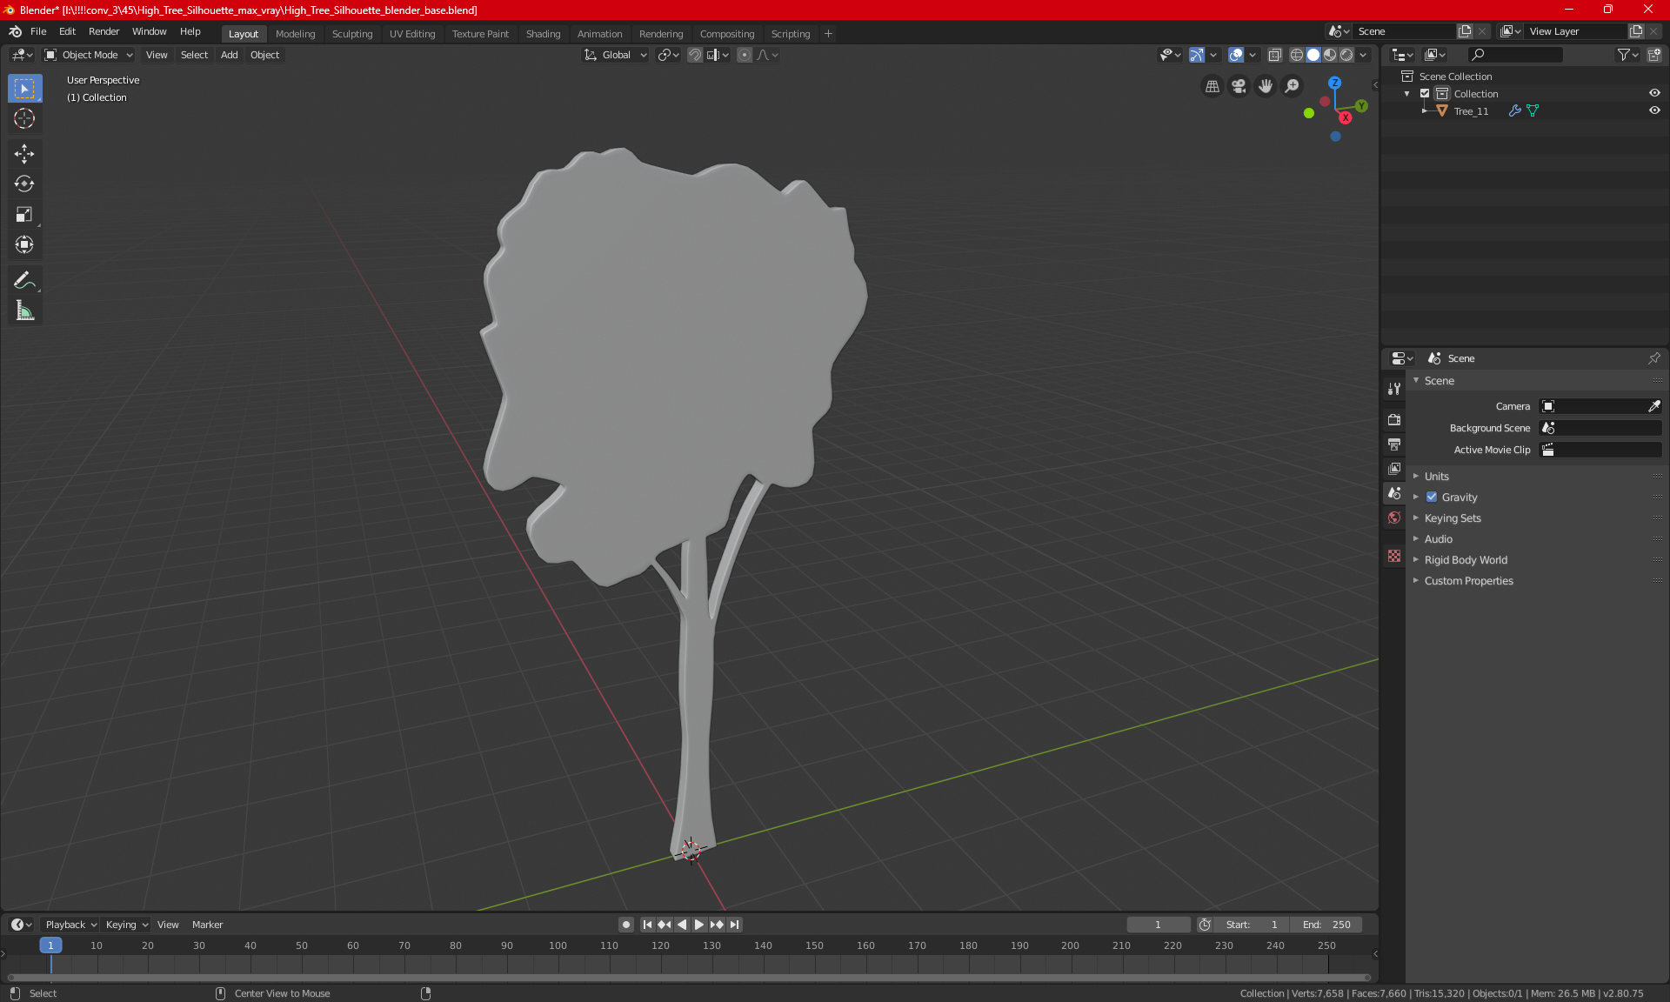Toggle X-ray display mode

[x=1275, y=55]
